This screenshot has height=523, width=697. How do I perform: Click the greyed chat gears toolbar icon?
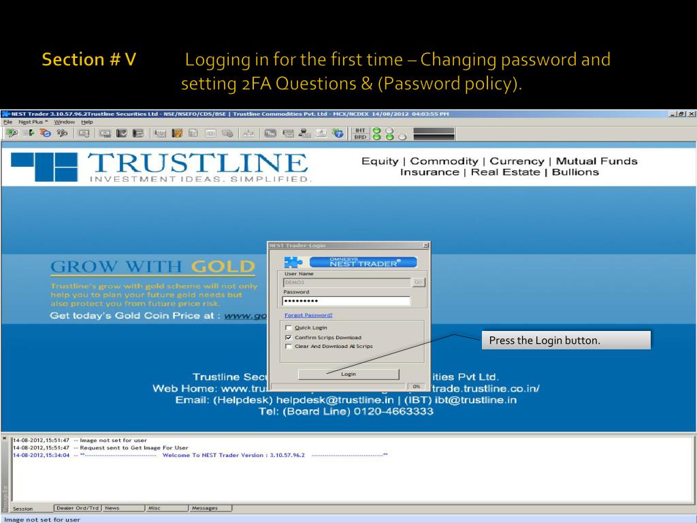click(x=227, y=133)
